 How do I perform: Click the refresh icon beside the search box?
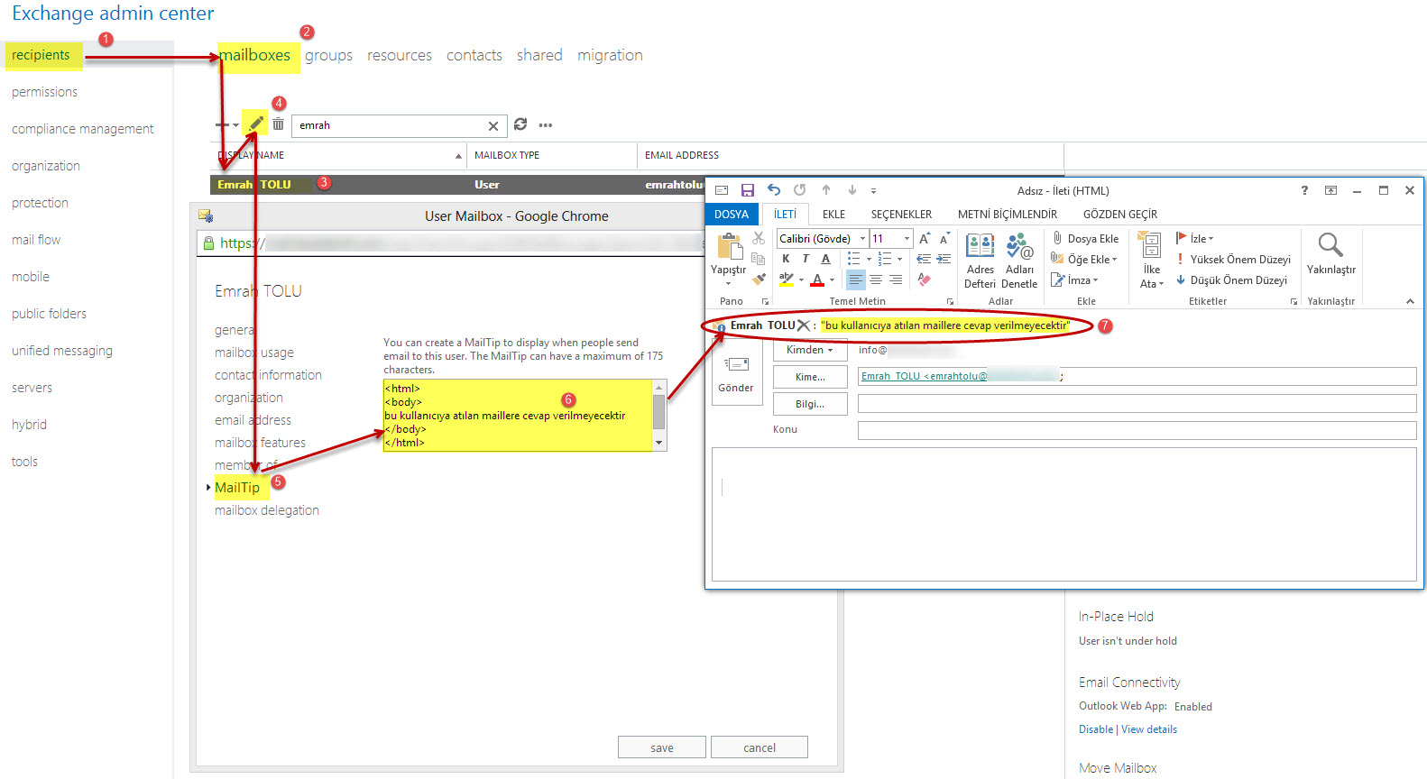pos(520,124)
